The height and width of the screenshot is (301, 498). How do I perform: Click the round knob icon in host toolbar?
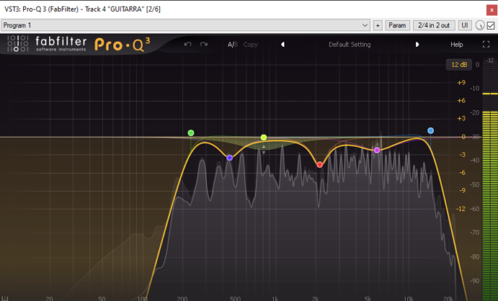click(x=479, y=25)
